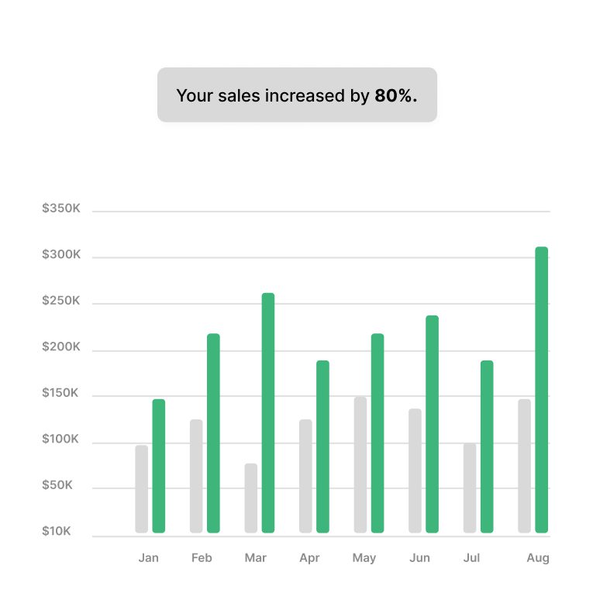Image resolution: width=593 pixels, height=593 pixels.
Task: Select the $200K axis label
Action: (x=61, y=347)
